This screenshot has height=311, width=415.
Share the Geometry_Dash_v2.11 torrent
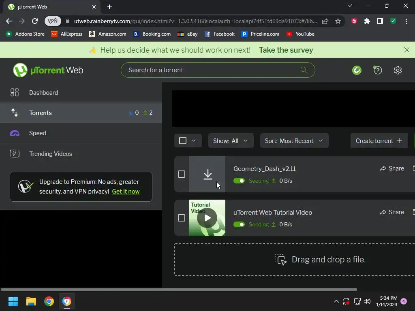(x=392, y=168)
